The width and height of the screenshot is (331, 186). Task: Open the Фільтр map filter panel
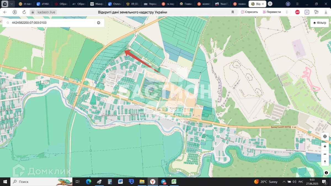pyautogui.click(x=320, y=23)
